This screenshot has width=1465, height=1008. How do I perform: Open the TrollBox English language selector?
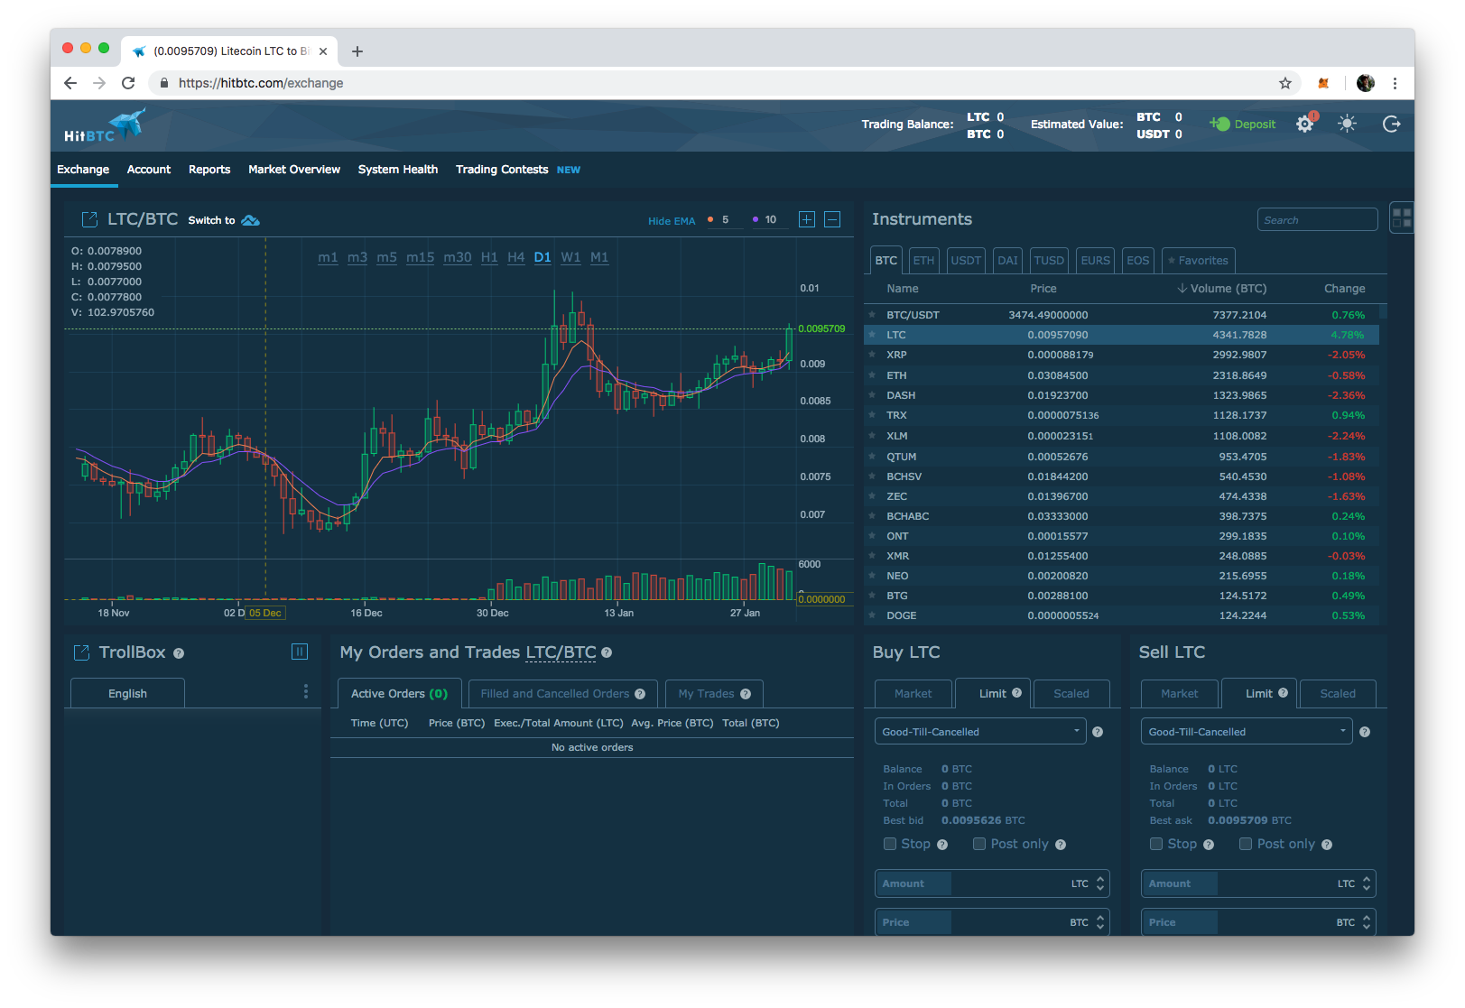point(127,693)
